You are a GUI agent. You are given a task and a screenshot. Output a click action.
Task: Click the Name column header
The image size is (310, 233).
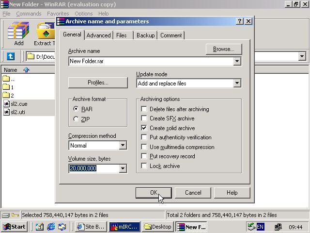click(x=28, y=70)
